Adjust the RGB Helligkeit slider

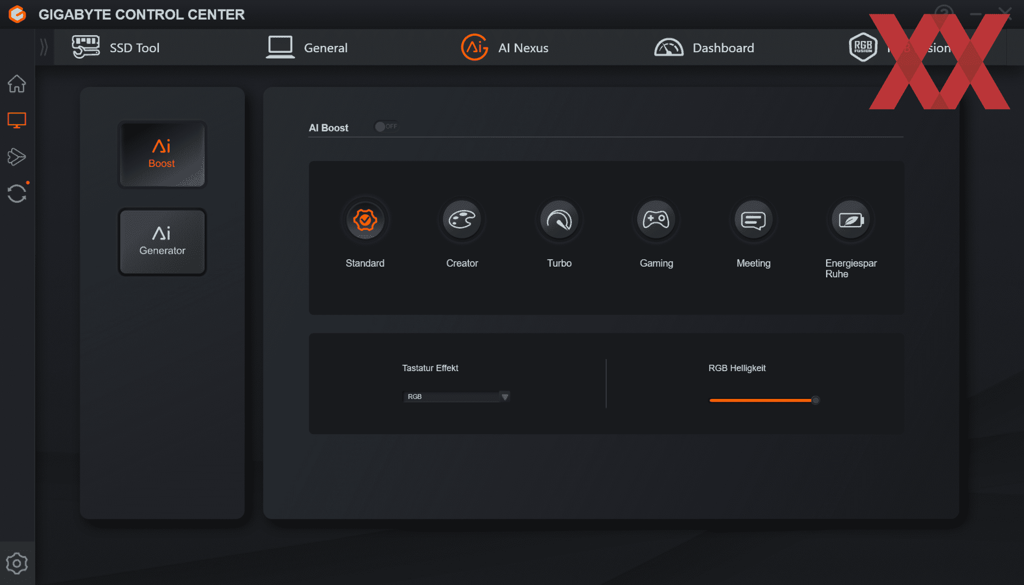pos(764,400)
